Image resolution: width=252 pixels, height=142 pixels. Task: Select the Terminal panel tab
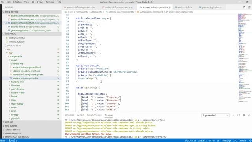point(109,115)
